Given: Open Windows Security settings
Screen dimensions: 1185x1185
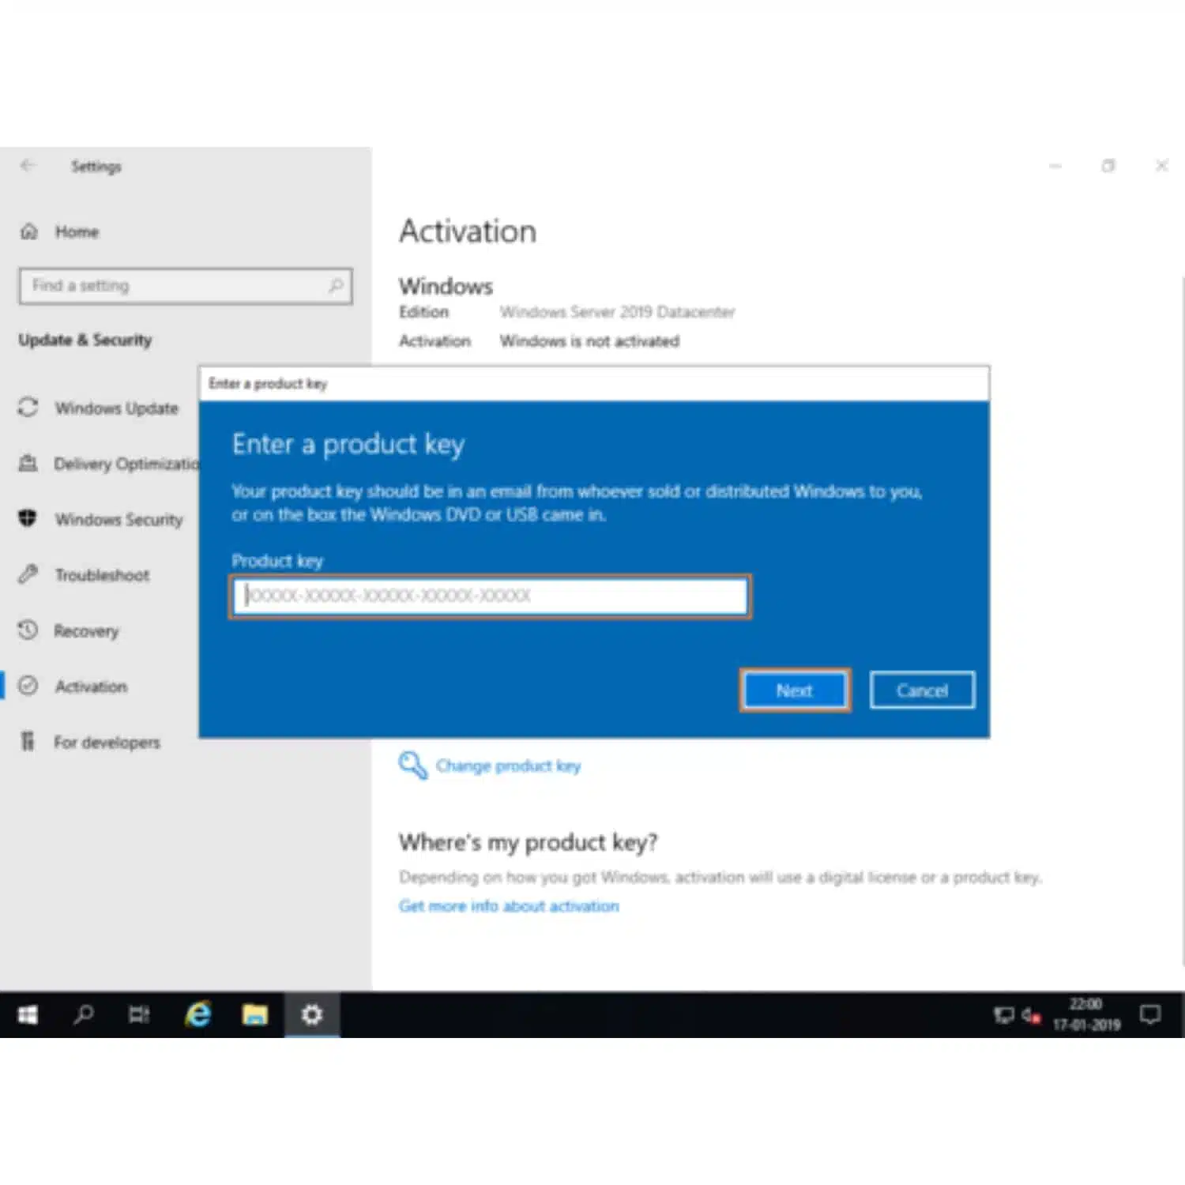Looking at the screenshot, I should [x=118, y=519].
